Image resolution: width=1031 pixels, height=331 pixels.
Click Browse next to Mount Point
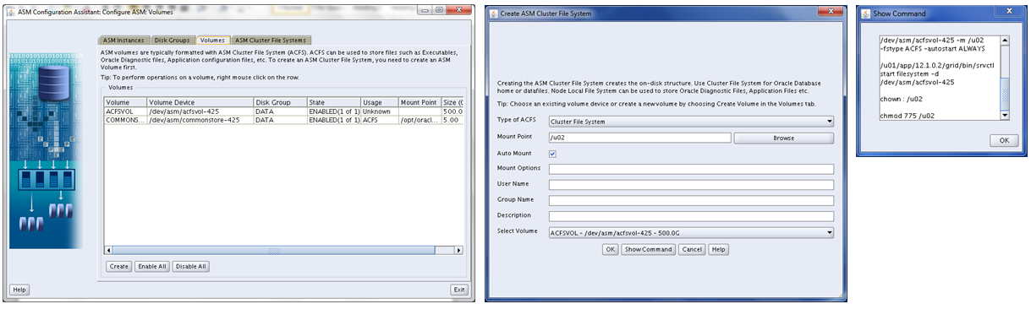pos(784,138)
